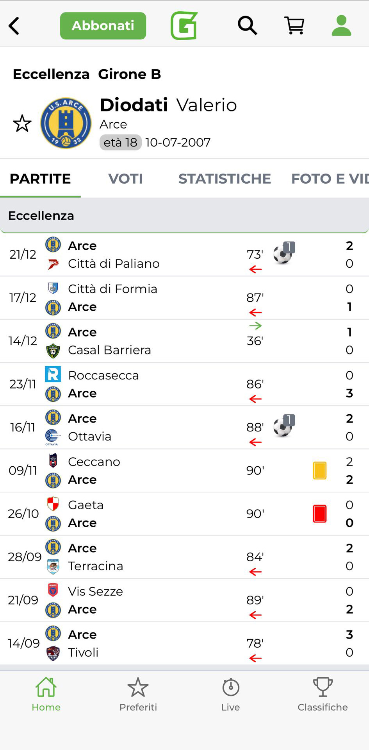This screenshot has width=369, height=750.
Task: Open the search magnifier icon
Action: click(x=247, y=26)
